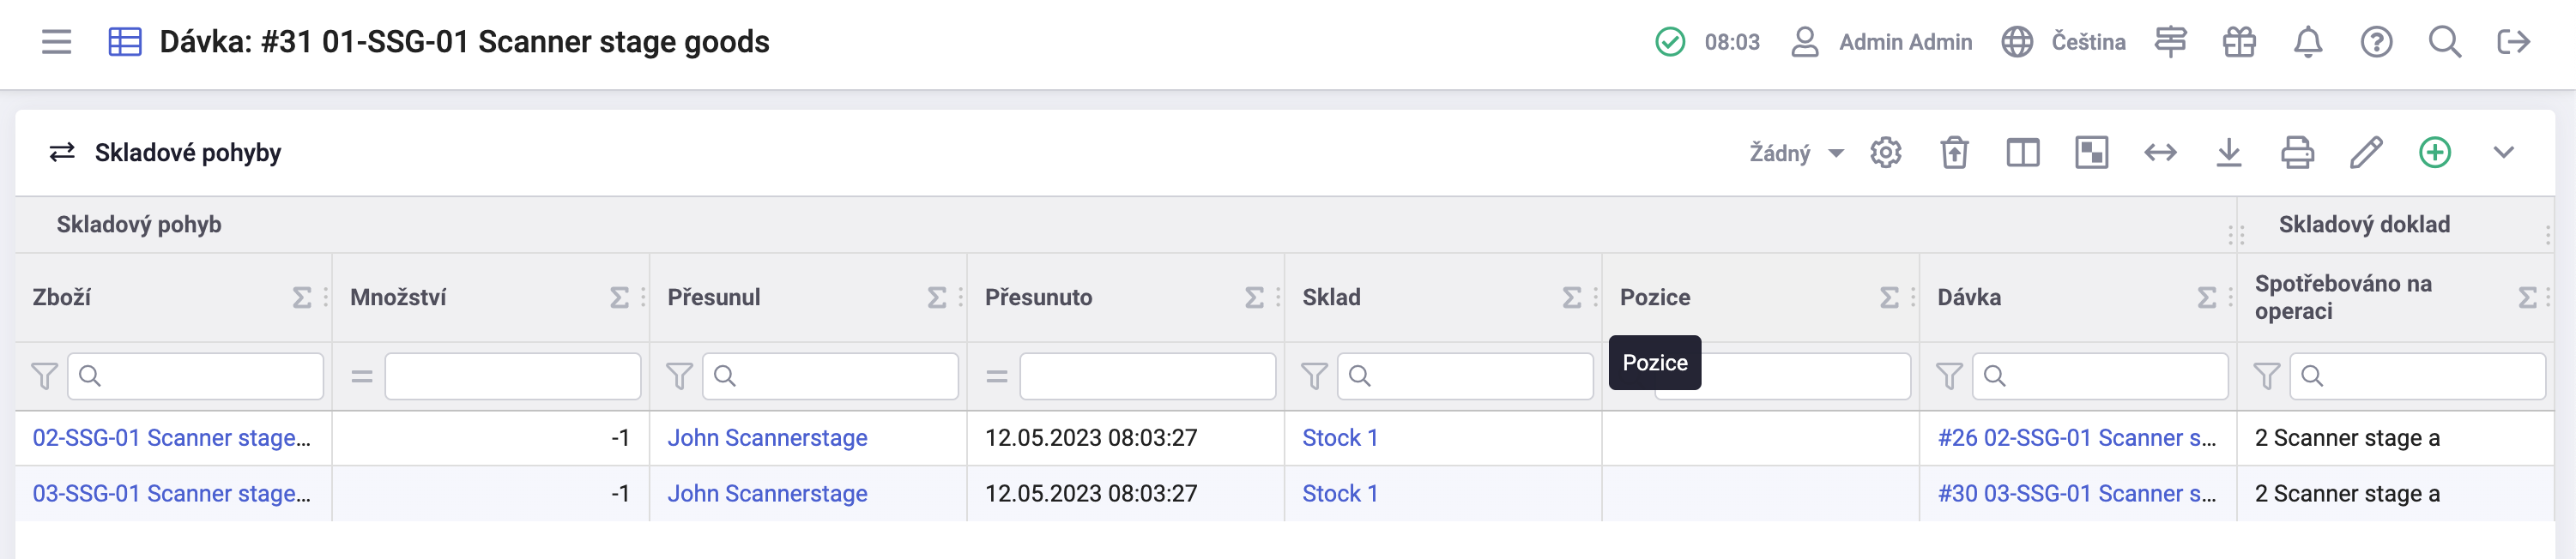Click the Zboží search filter field
The width and height of the screenshot is (2576, 559).
click(x=196, y=376)
